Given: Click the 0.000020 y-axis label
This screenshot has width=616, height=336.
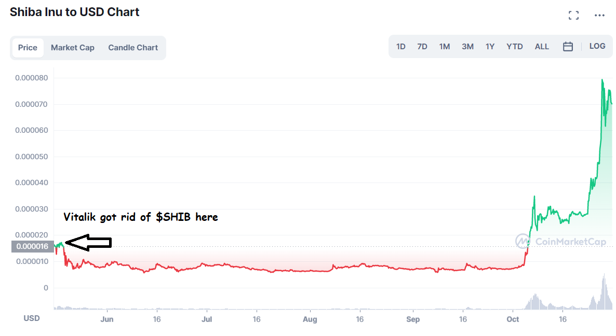Looking at the screenshot, I should (x=32, y=235).
